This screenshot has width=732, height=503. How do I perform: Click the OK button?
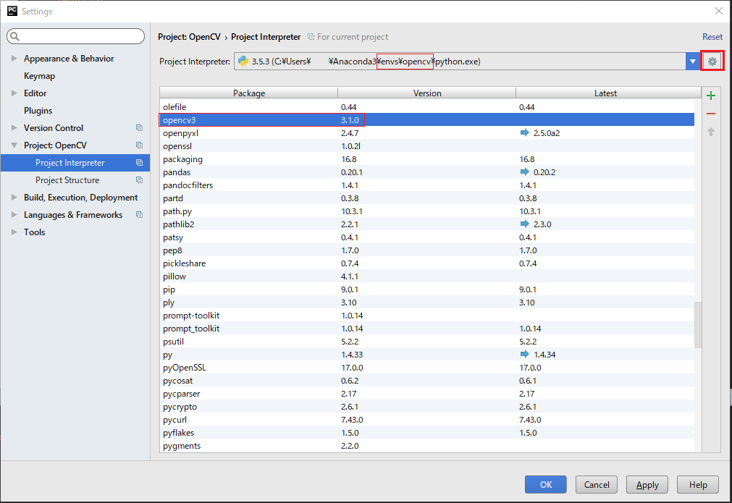click(545, 485)
